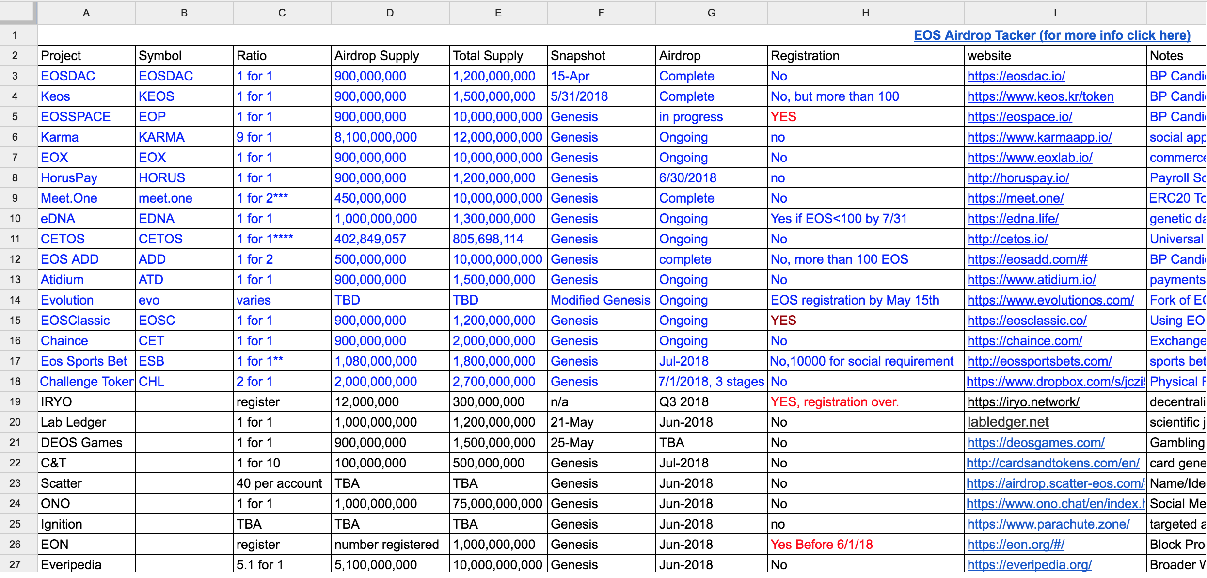Screen dimensions: 1207x578
Task: Click the EOSDAC project cell
Action: [86, 76]
